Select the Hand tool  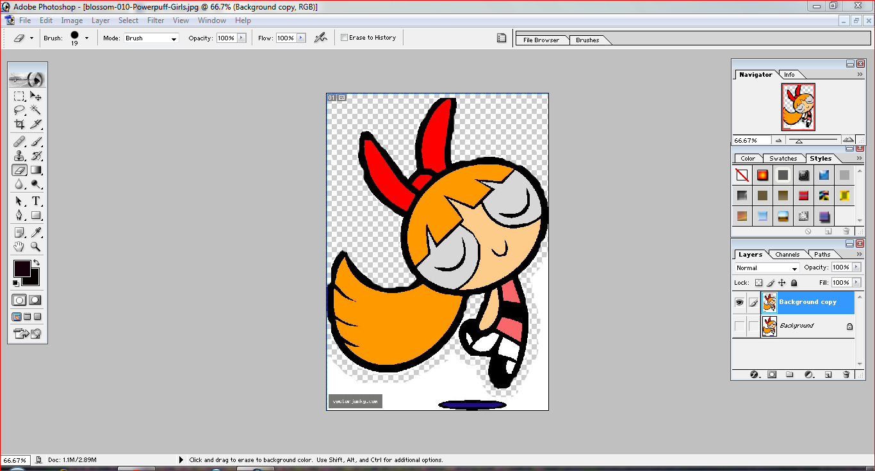tap(19, 246)
